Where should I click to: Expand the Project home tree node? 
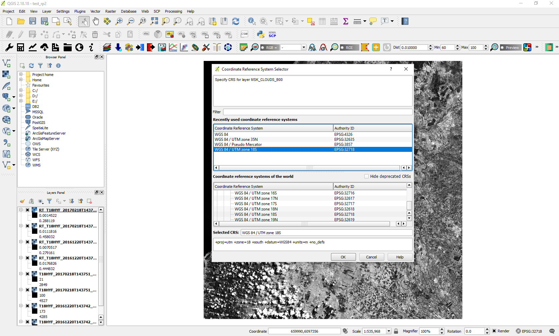click(21, 74)
